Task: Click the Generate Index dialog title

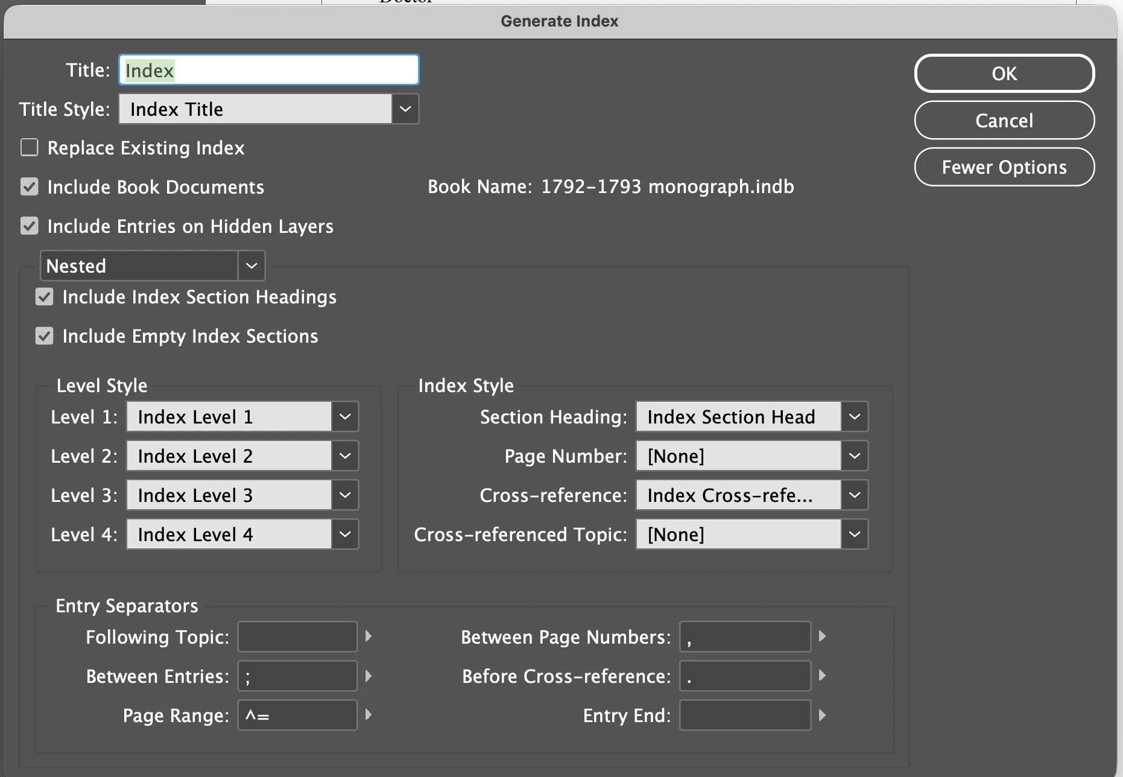Action: tap(559, 21)
